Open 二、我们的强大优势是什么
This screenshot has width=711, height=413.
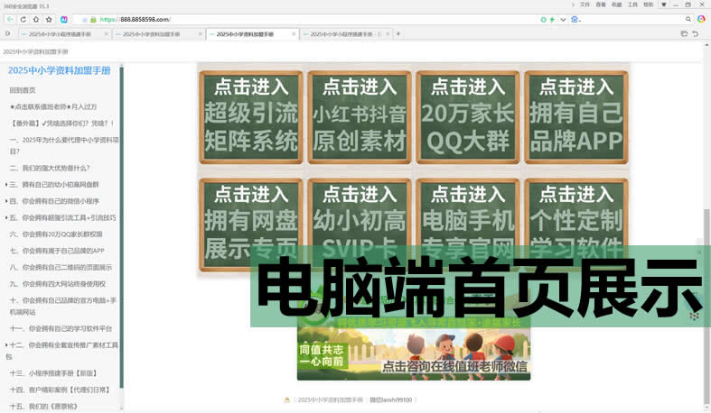pyautogui.click(x=50, y=168)
